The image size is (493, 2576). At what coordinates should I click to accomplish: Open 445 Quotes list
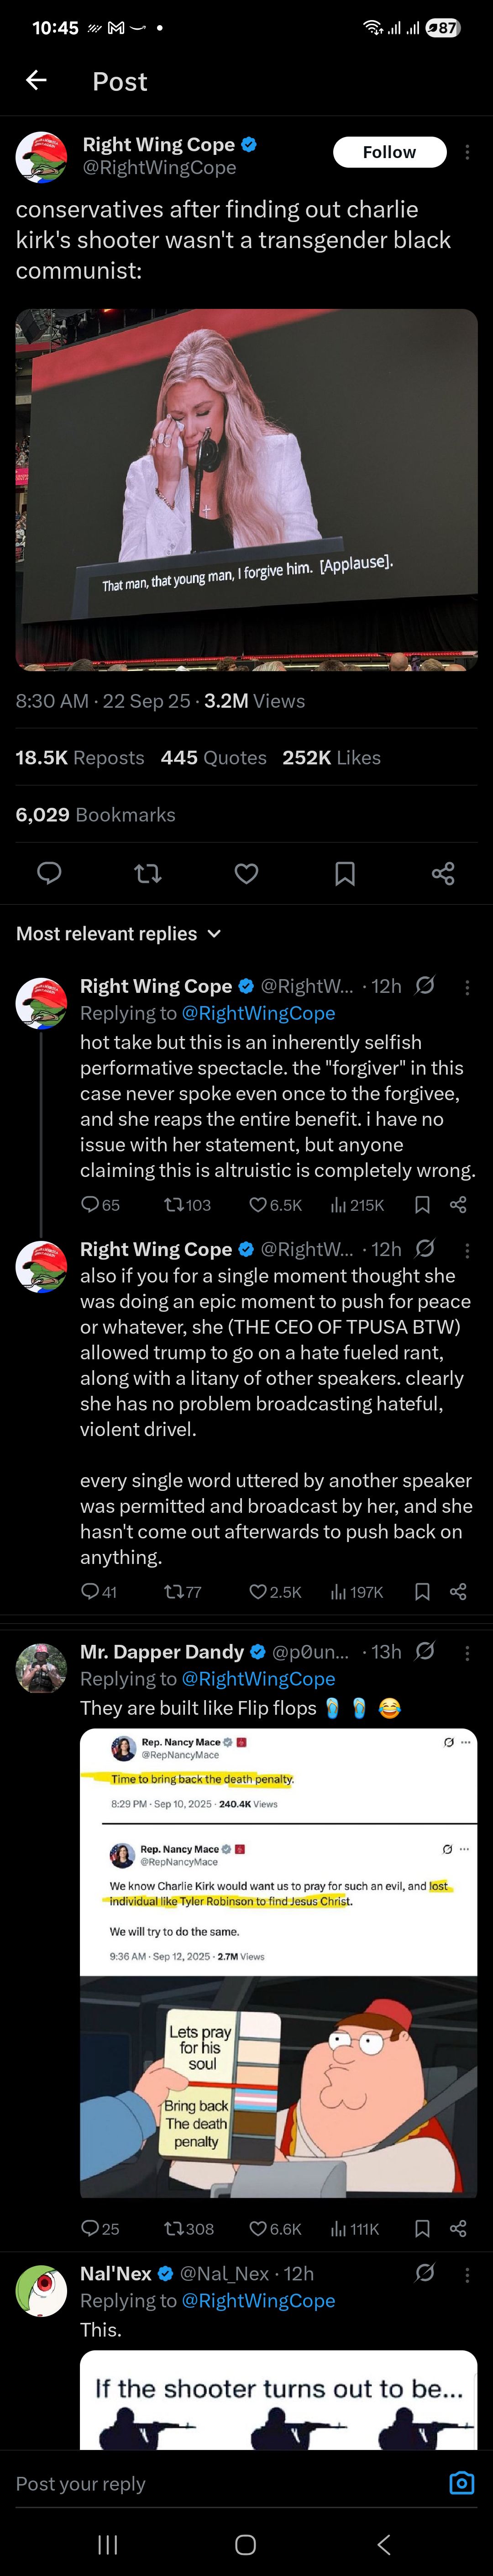pyautogui.click(x=213, y=757)
